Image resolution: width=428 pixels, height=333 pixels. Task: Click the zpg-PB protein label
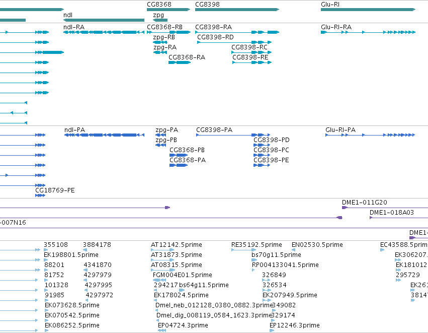pyautogui.click(x=166, y=140)
